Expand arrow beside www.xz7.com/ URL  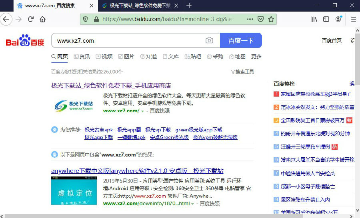pos(142,111)
